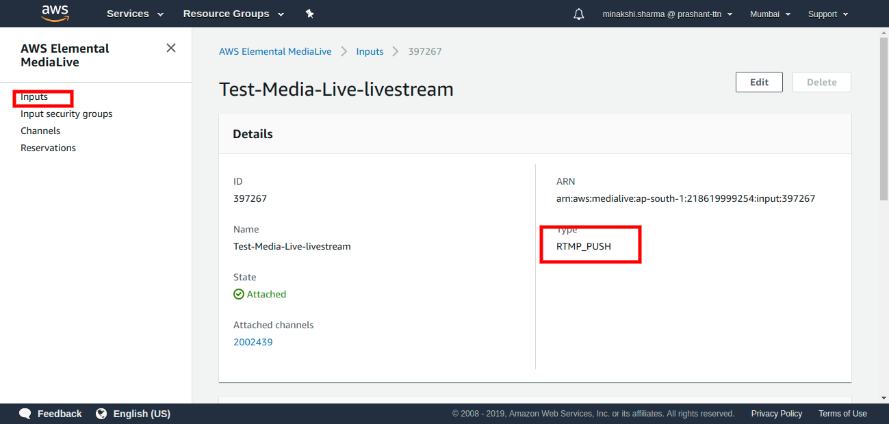Click the Details section heading
The height and width of the screenshot is (424, 889).
(x=253, y=134)
